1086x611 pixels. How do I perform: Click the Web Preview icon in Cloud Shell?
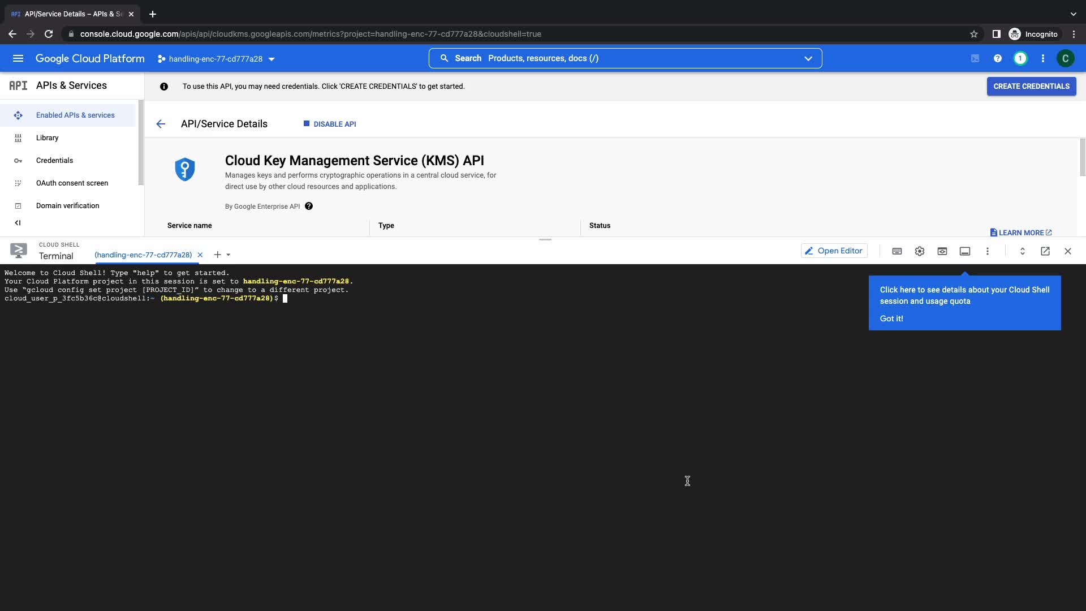942,251
